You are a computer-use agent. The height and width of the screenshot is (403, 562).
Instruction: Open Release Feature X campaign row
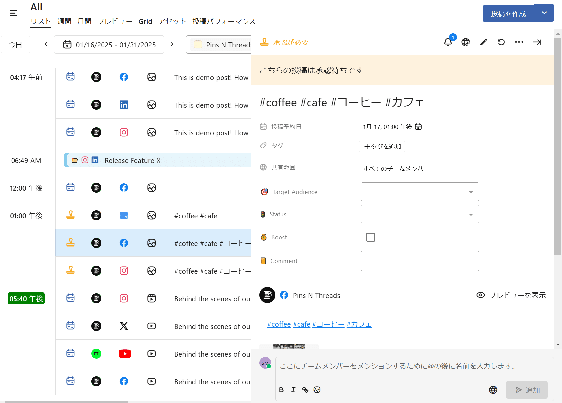coord(158,160)
